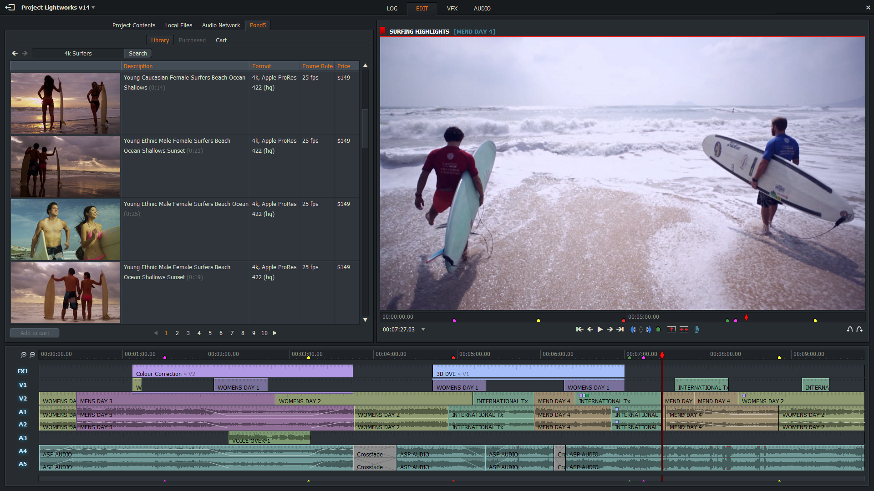
Task: Click the red Delete (collapse) icon
Action: 684,330
